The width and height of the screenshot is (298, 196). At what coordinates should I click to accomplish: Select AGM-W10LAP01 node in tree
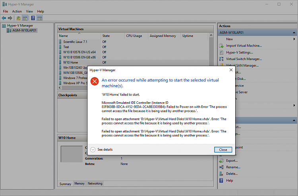24,31
